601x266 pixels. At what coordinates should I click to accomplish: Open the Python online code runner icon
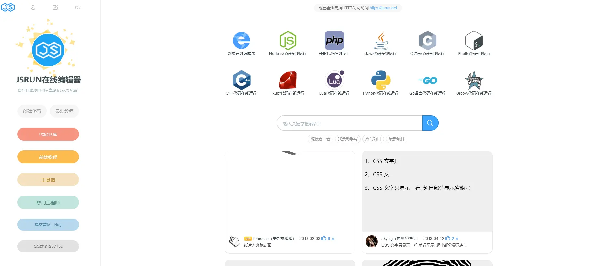381,80
